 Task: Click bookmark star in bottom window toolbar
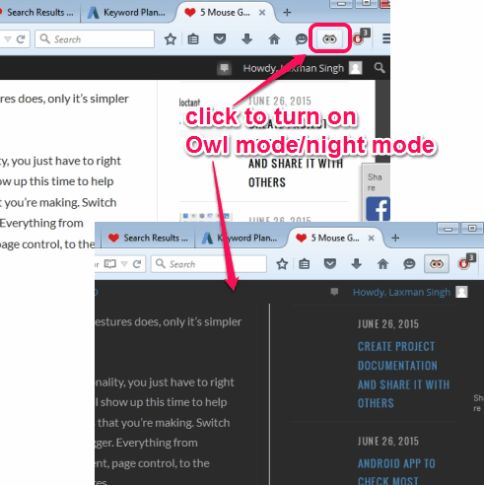[x=282, y=264]
